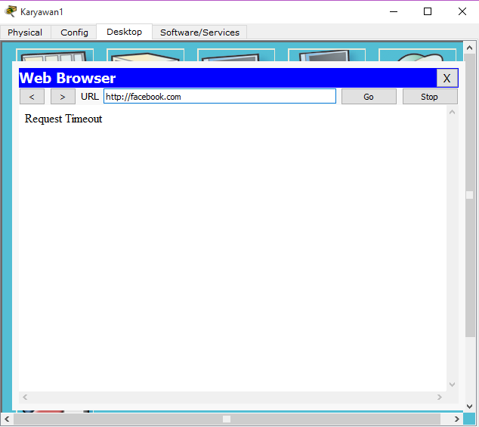
Task: Switch to the Physical tab
Action: tap(25, 32)
